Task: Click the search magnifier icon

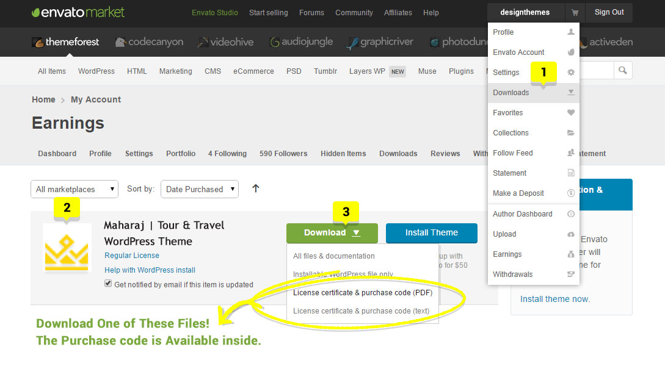Action: point(622,71)
